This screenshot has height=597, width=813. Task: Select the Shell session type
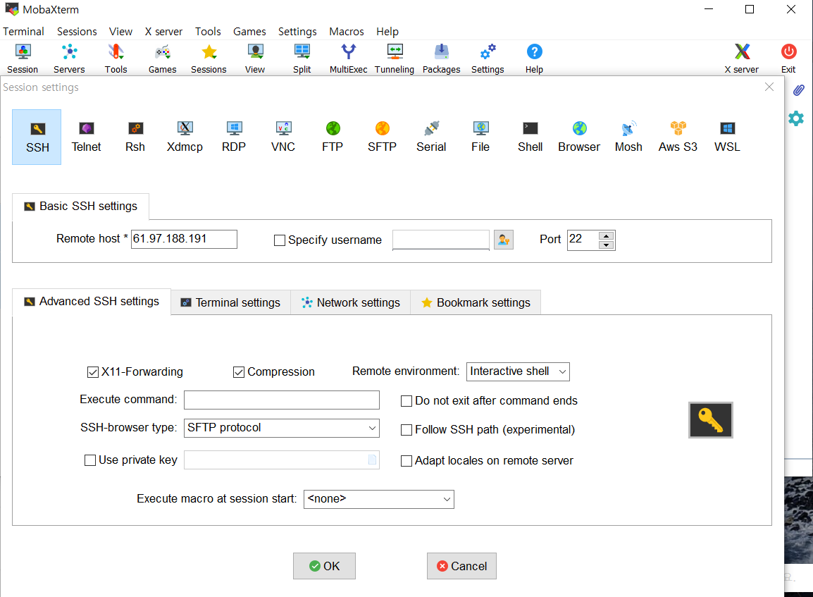point(530,137)
